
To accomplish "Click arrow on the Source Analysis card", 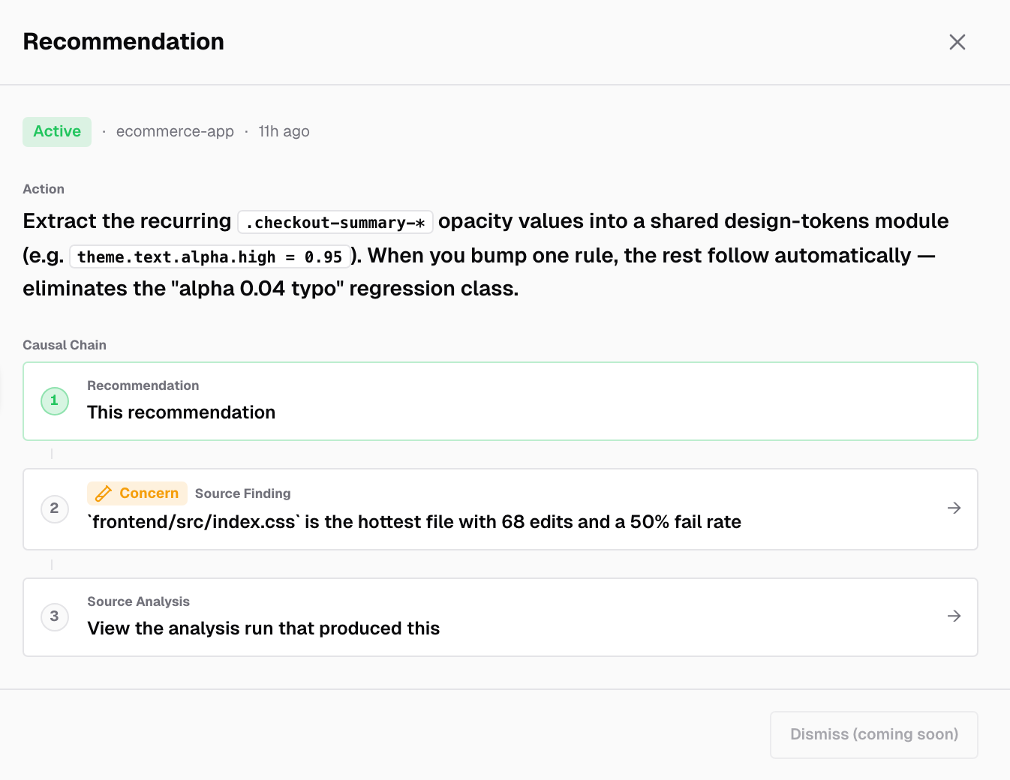I will (954, 616).
